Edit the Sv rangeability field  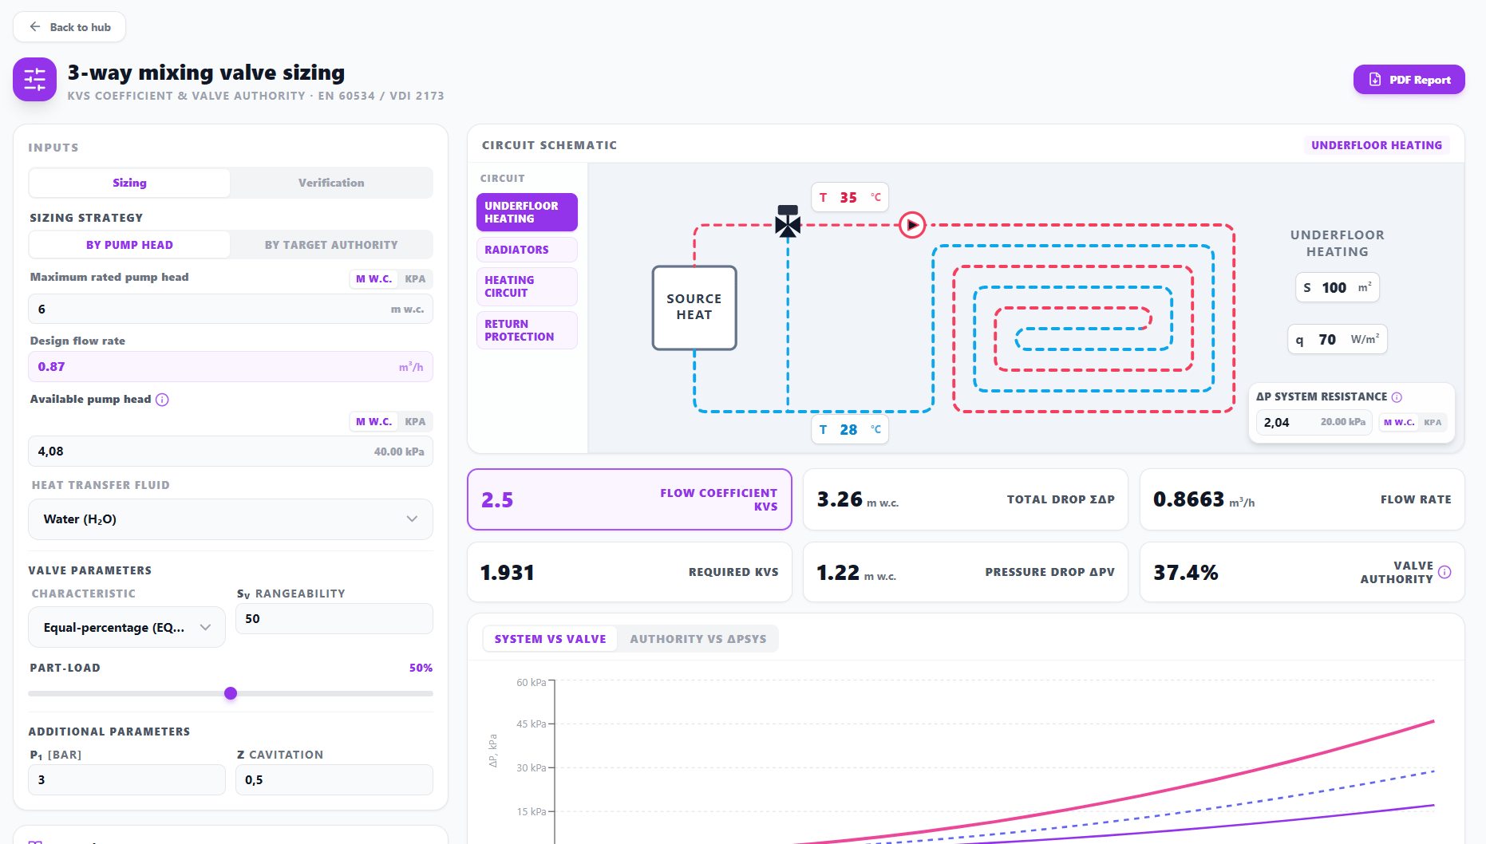click(334, 619)
